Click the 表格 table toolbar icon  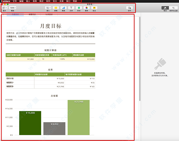tap(56, 8)
